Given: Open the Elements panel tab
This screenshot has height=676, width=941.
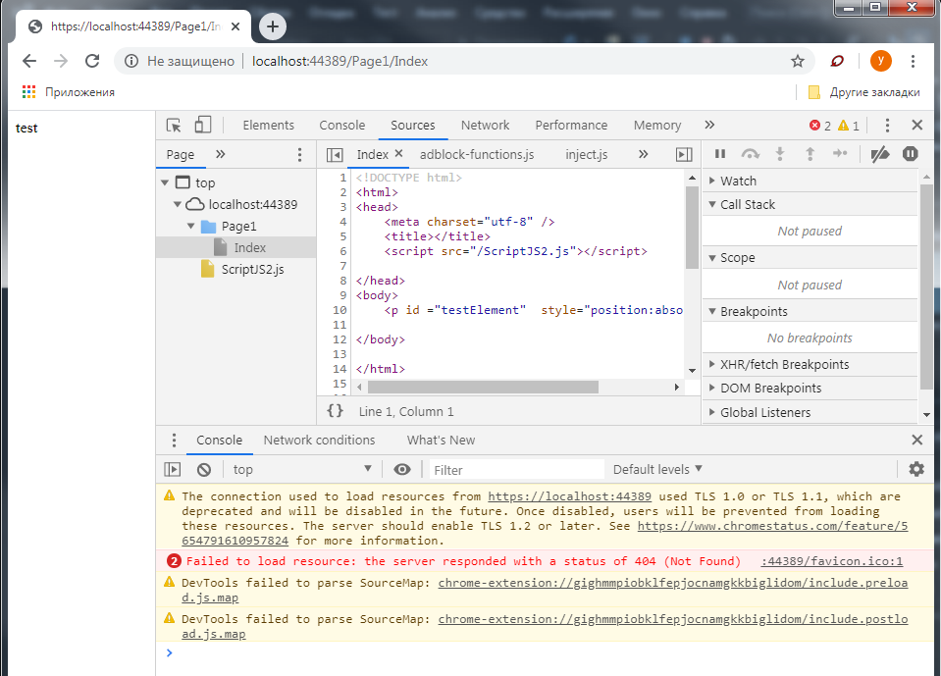Looking at the screenshot, I should (x=268, y=125).
